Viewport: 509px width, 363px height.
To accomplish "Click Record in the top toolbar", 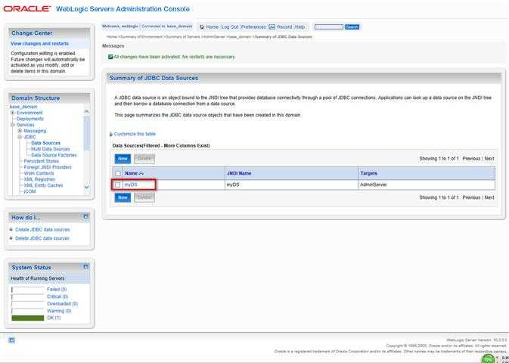I will coord(284,27).
